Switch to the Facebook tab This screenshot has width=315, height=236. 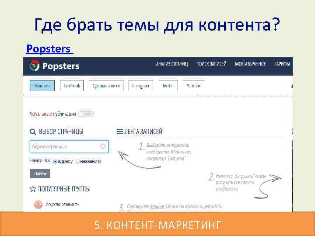coord(72,86)
